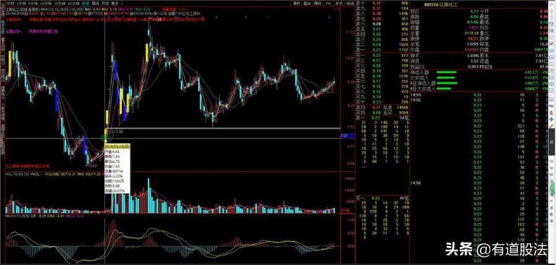Click the 卖一 9.23 54笔 queue header
This screenshot has width=556, height=265.
tap(382, 118)
